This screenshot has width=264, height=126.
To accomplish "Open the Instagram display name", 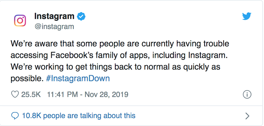I will coord(54,16).
